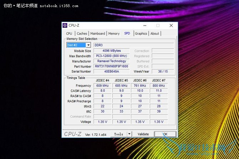Switch to the Caches tab
Screen dimensions: 239x159
(82, 33)
